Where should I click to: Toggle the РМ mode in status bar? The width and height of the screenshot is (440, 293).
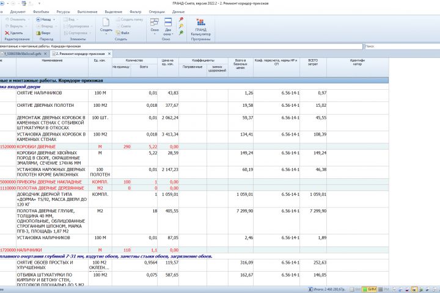click(x=384, y=289)
